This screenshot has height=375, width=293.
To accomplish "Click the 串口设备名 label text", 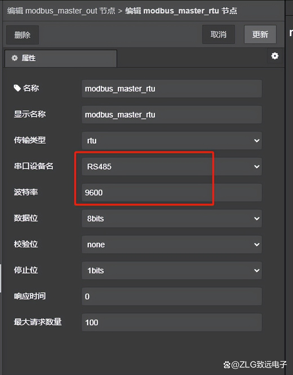I will point(34,166).
